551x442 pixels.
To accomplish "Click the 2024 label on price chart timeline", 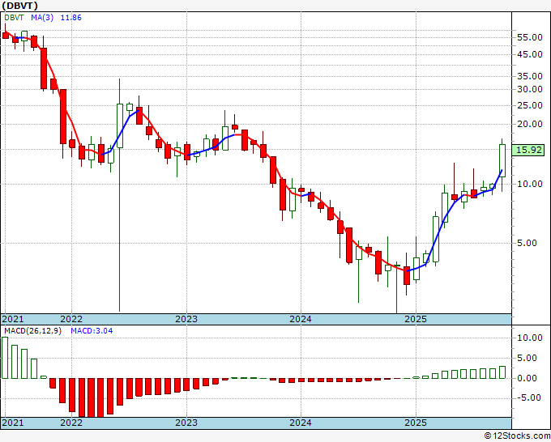I will click(301, 319).
